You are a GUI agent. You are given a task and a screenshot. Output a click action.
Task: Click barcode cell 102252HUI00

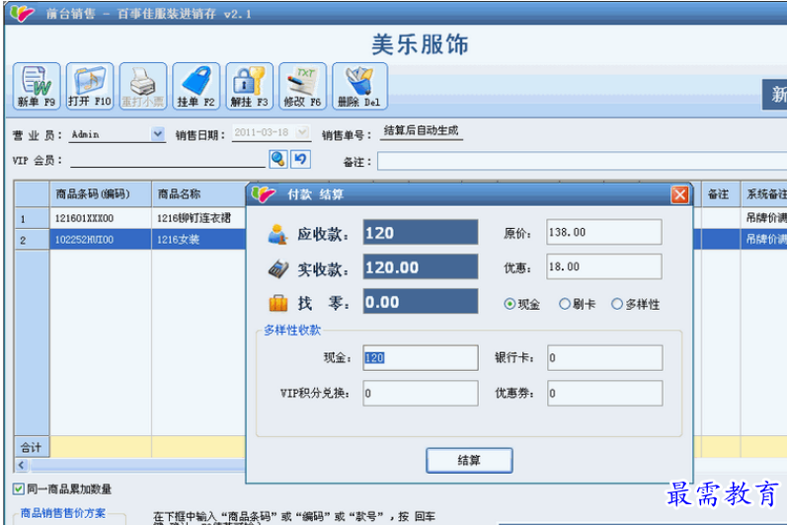101,239
